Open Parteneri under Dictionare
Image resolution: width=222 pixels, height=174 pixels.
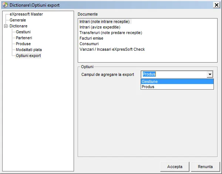(24, 38)
